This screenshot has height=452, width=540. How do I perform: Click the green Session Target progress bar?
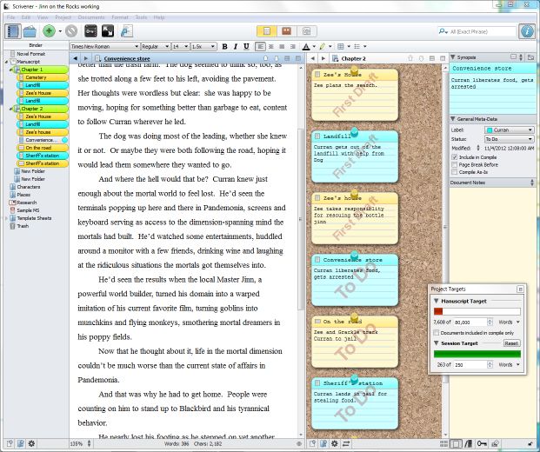477,354
